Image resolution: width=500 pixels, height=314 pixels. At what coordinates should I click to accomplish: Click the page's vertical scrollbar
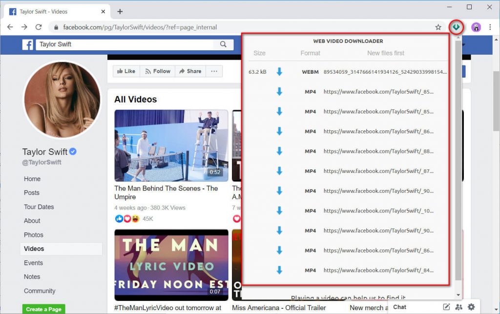(x=496, y=102)
